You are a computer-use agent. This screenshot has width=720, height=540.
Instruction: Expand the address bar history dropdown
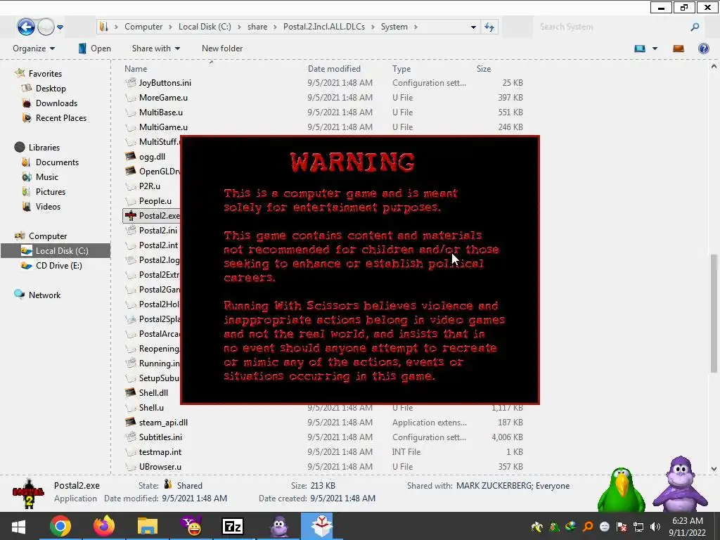[x=473, y=27]
